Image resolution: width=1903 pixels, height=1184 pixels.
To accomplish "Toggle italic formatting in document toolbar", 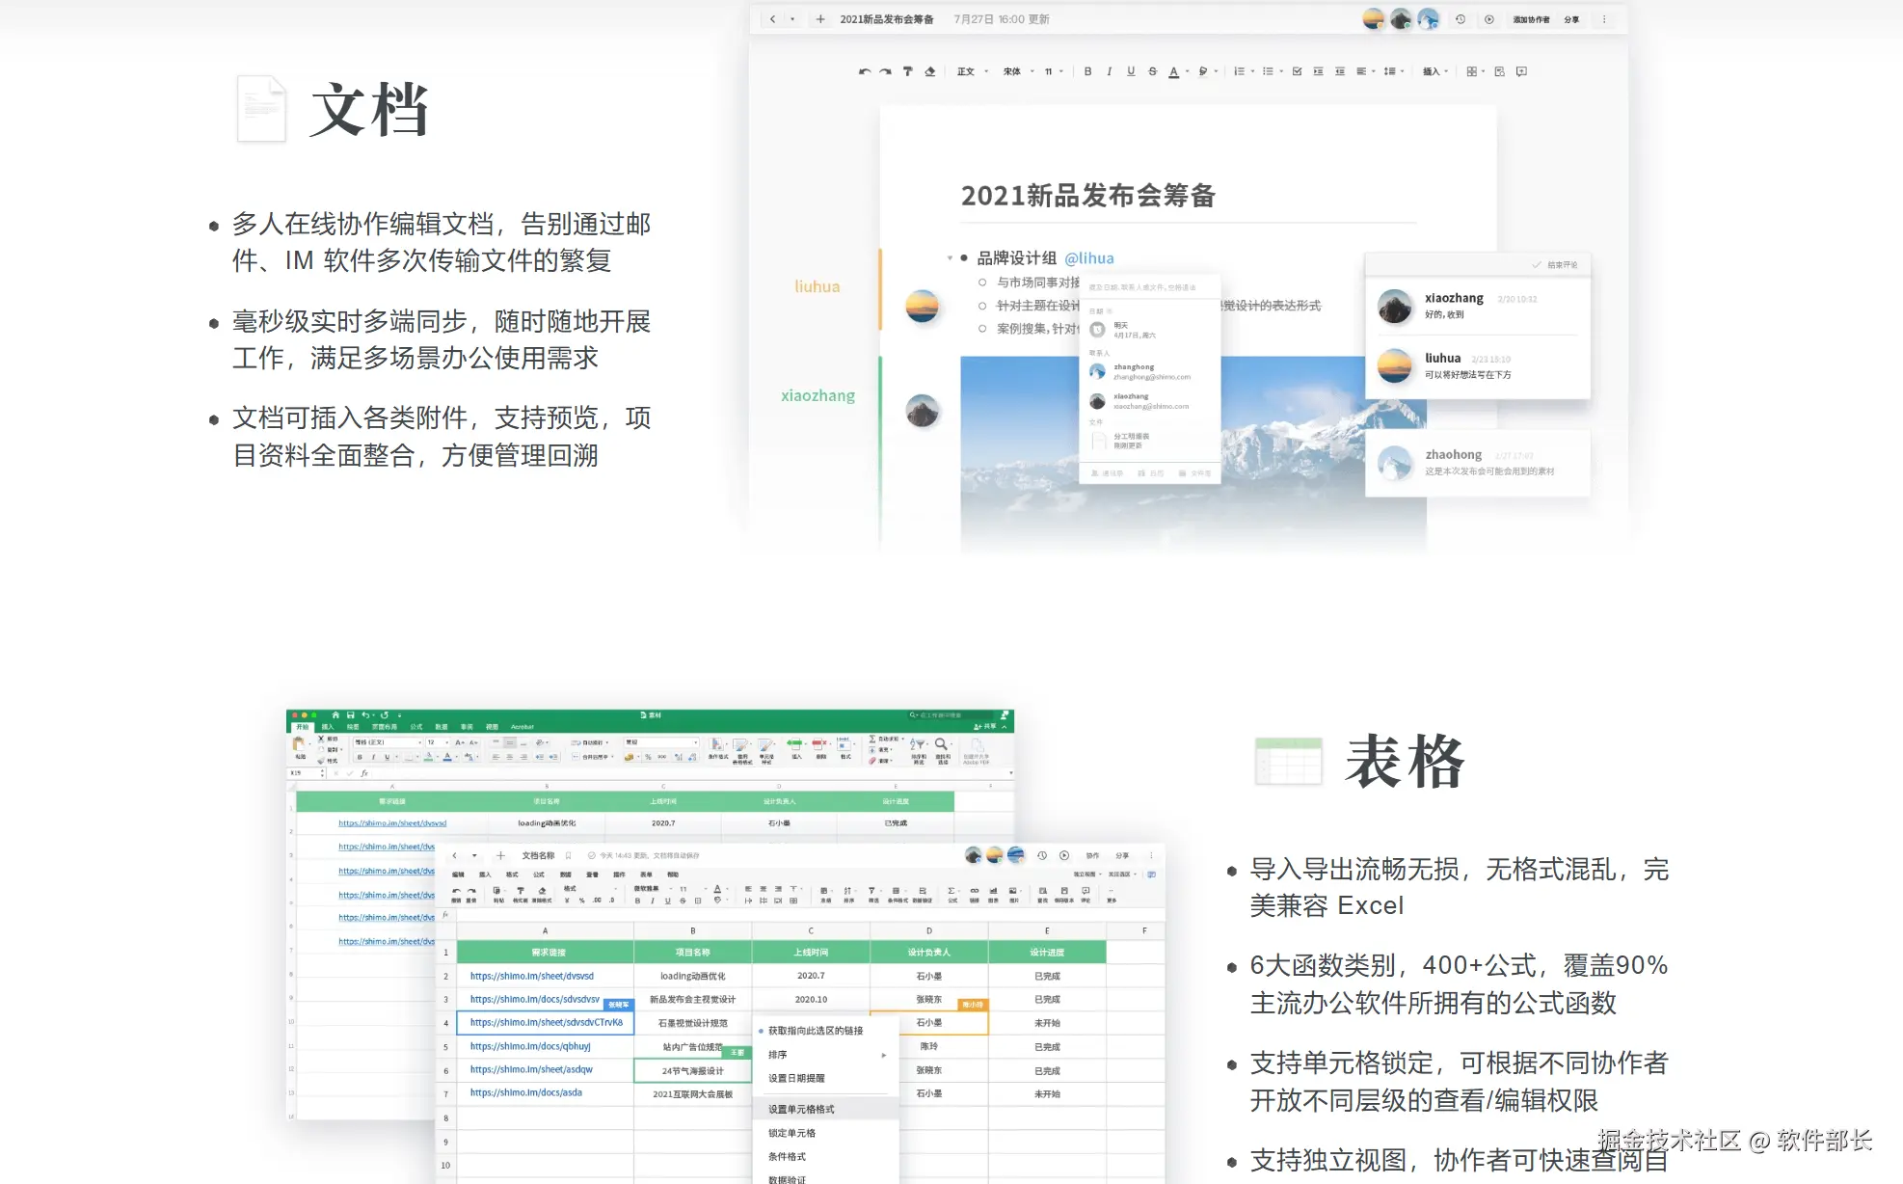I will click(1110, 71).
